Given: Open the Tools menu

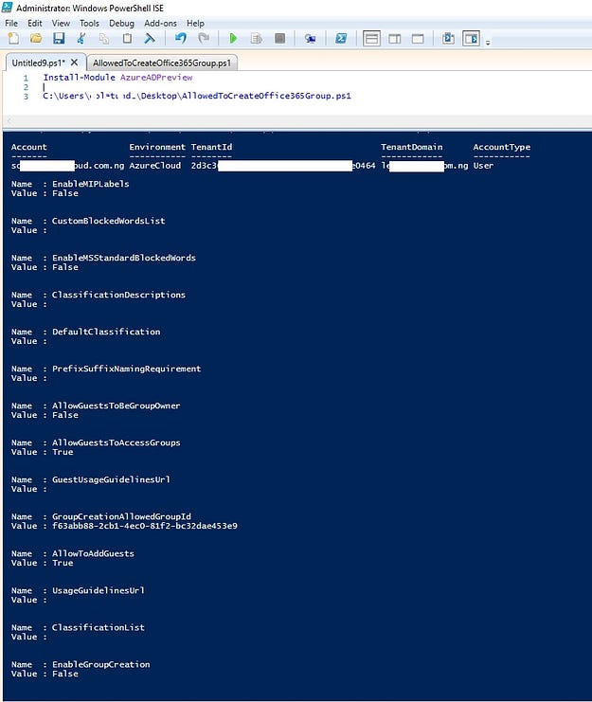Looking at the screenshot, I should (x=89, y=24).
